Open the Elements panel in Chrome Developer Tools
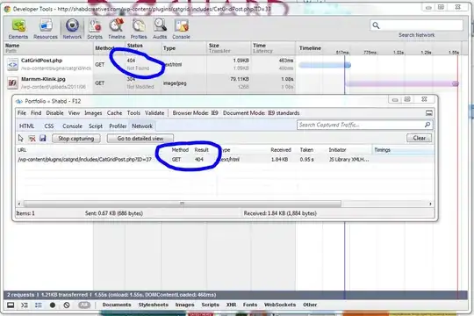474x316 pixels. (x=18, y=29)
